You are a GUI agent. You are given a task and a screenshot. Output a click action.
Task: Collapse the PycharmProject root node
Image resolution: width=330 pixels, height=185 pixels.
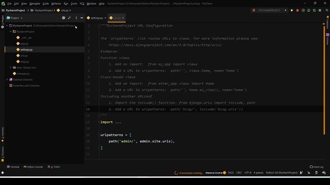pos(7,26)
